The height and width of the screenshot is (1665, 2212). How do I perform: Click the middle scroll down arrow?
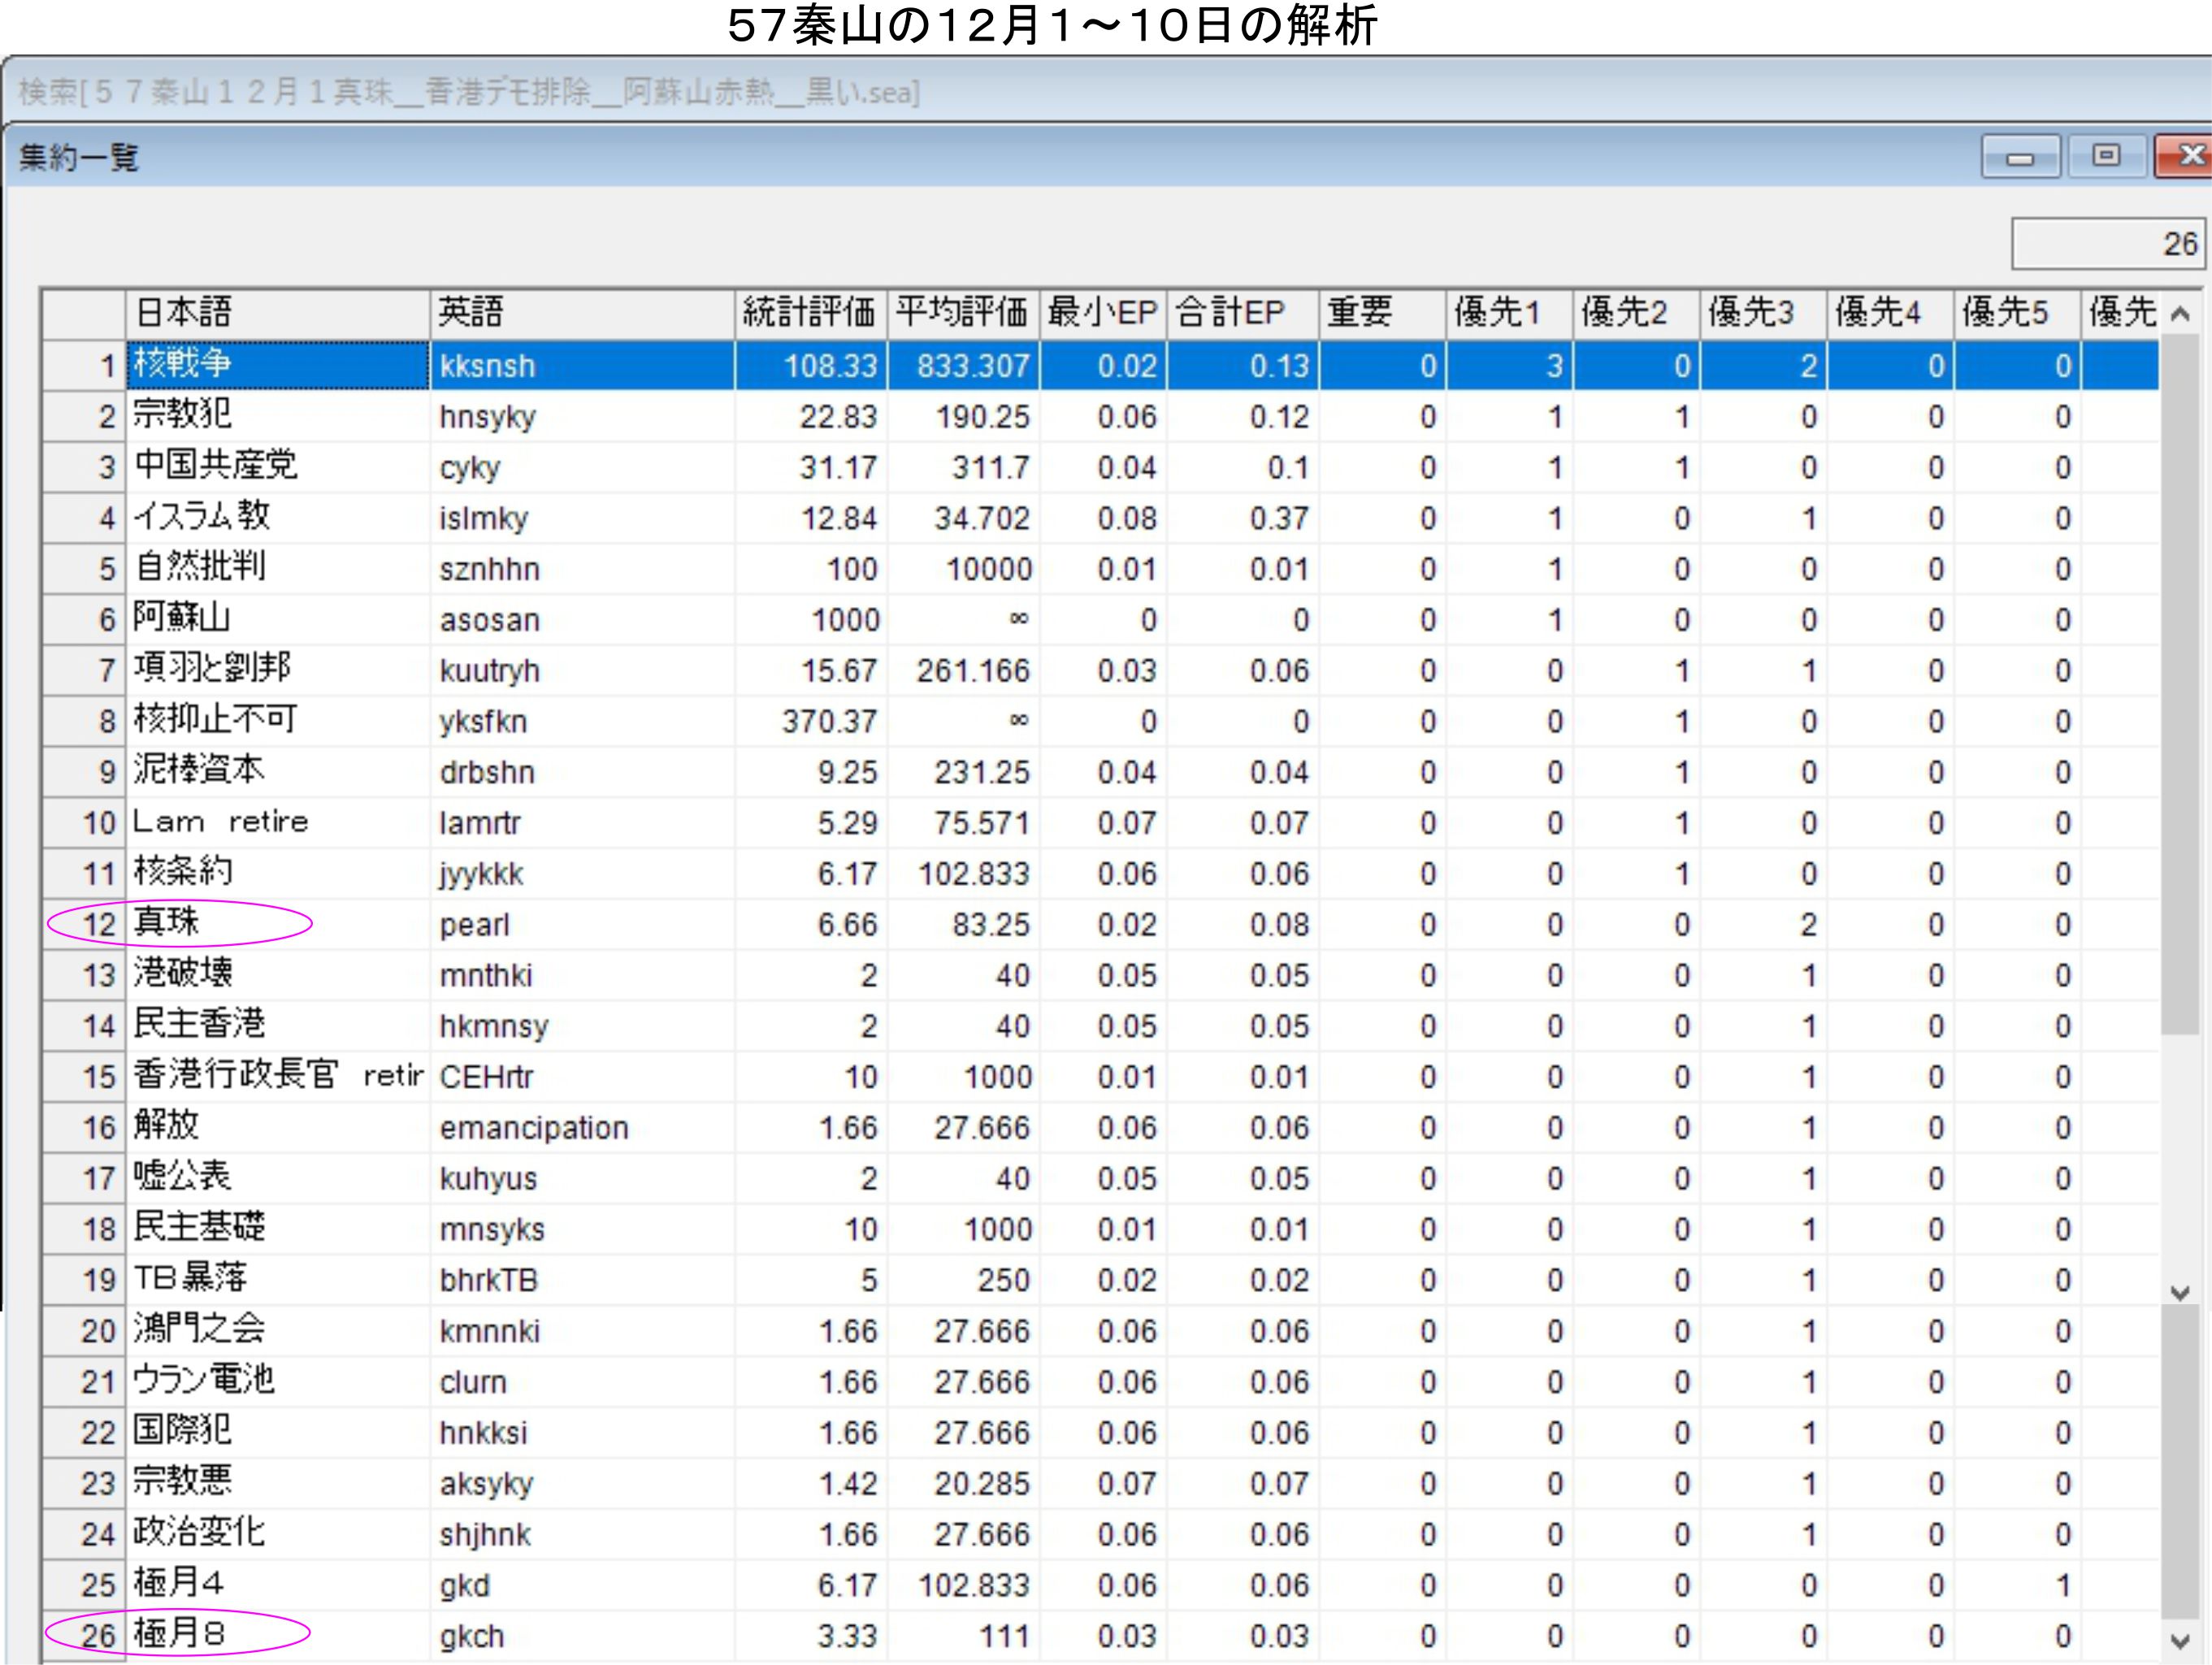2181,1292
